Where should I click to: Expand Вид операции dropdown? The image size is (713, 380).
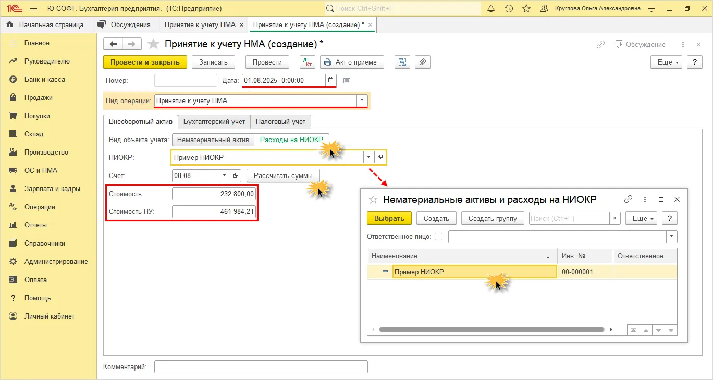pos(362,101)
